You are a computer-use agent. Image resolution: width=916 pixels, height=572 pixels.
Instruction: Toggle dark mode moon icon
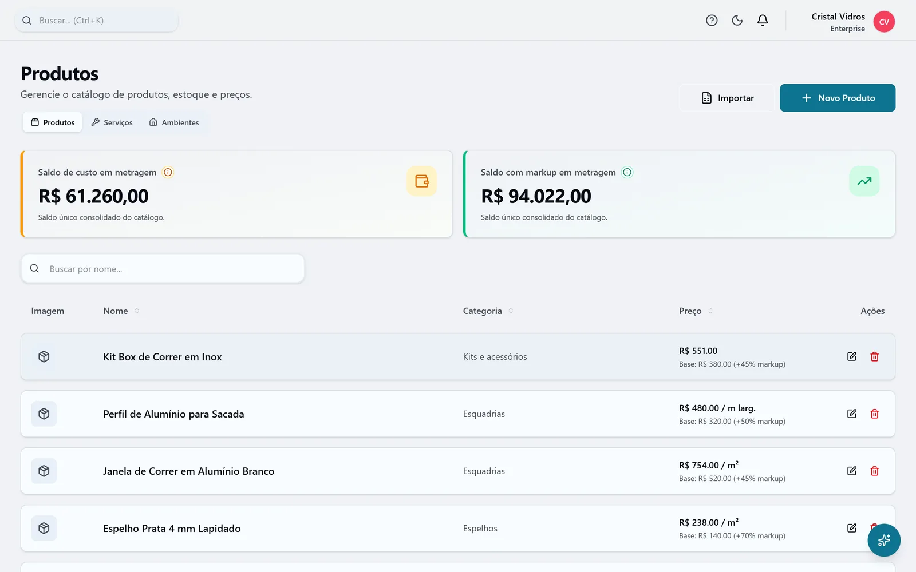pos(737,21)
